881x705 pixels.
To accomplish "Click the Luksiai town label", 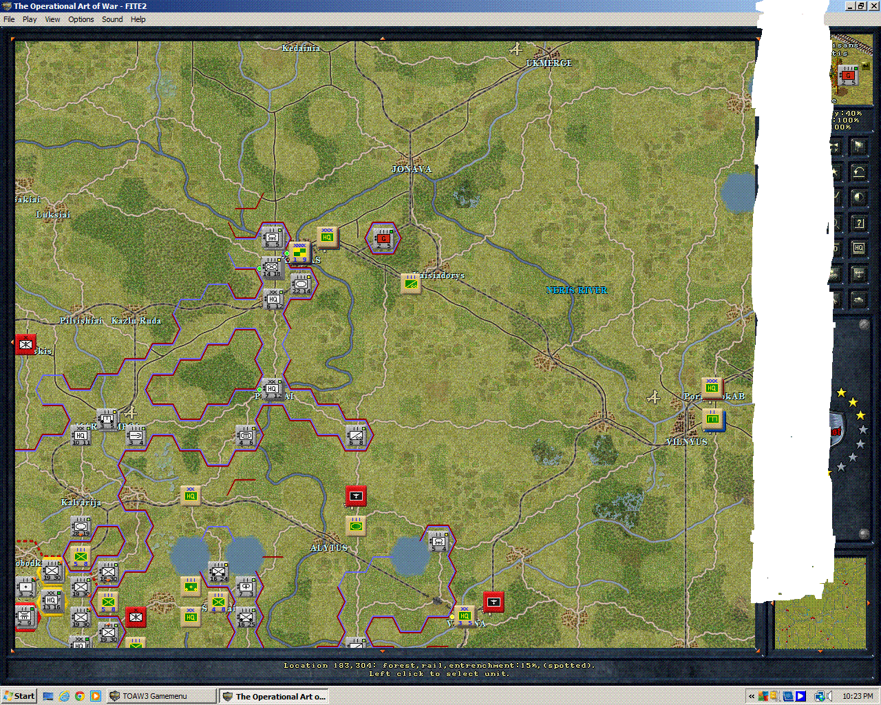I will [54, 215].
